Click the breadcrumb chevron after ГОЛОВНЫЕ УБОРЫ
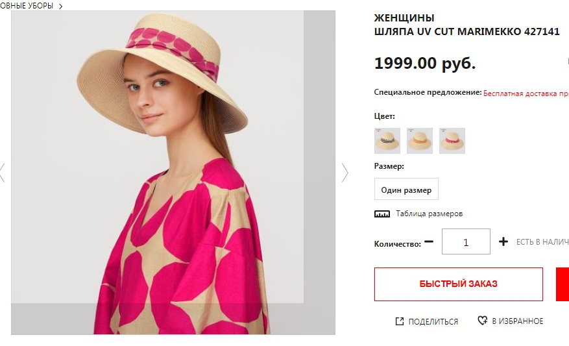 pos(60,6)
